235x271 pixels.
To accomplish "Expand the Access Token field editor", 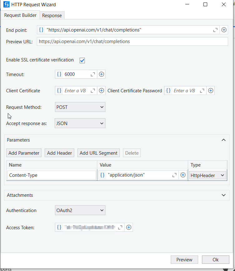I will (120, 227).
